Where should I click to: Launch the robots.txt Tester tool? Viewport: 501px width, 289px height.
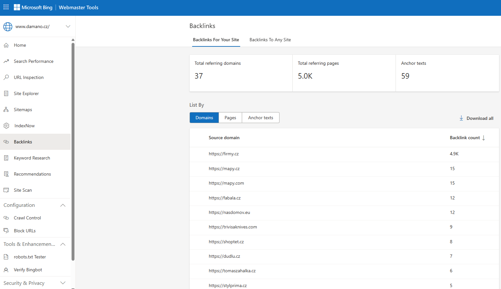(x=30, y=257)
